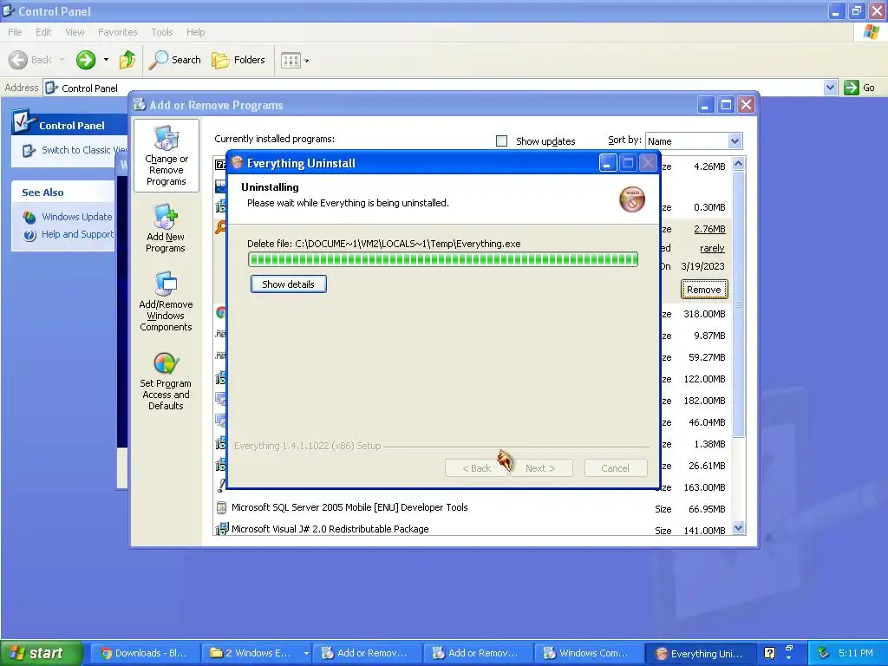
Task: Click the SQL Server 2005 Mobile icon
Action: [221, 507]
